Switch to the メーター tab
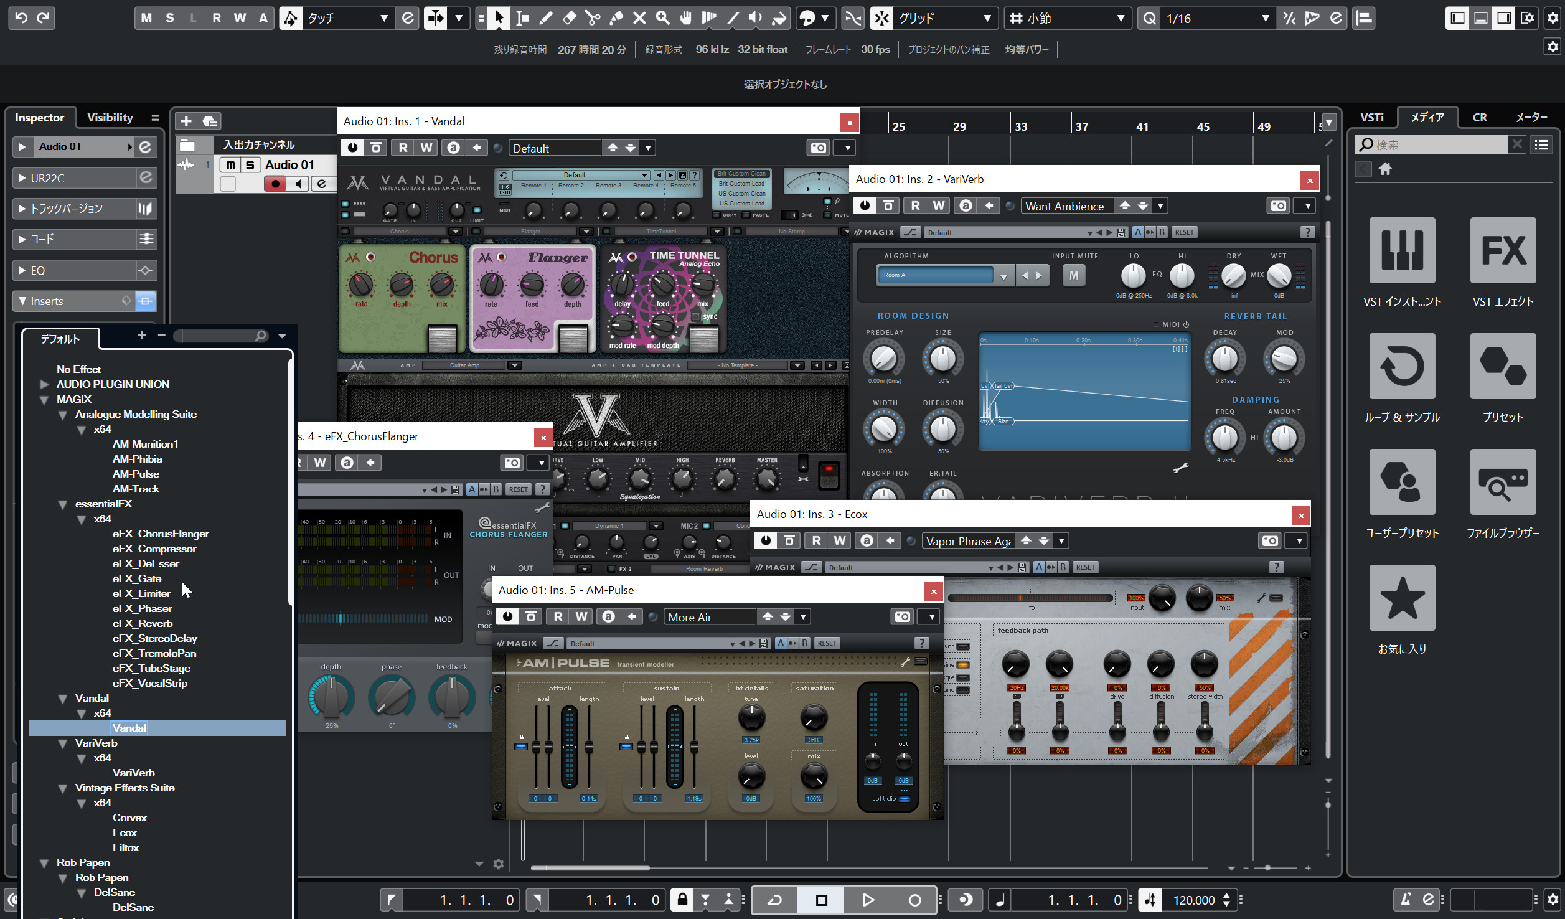This screenshot has width=1565, height=919. pyautogui.click(x=1531, y=117)
